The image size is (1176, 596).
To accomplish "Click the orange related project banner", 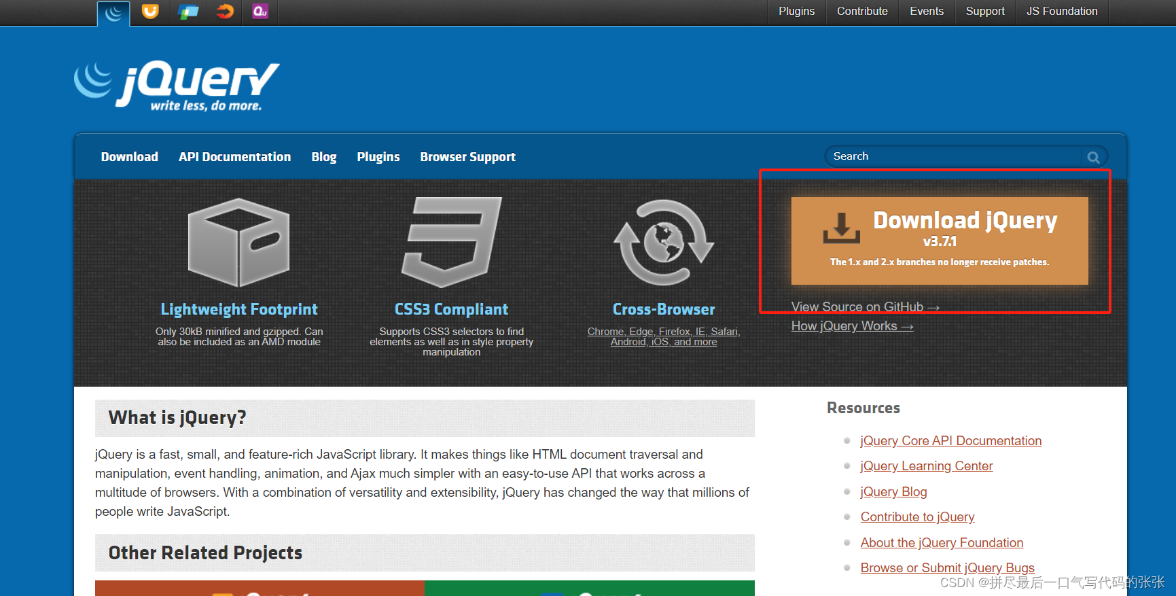I will tap(260, 589).
